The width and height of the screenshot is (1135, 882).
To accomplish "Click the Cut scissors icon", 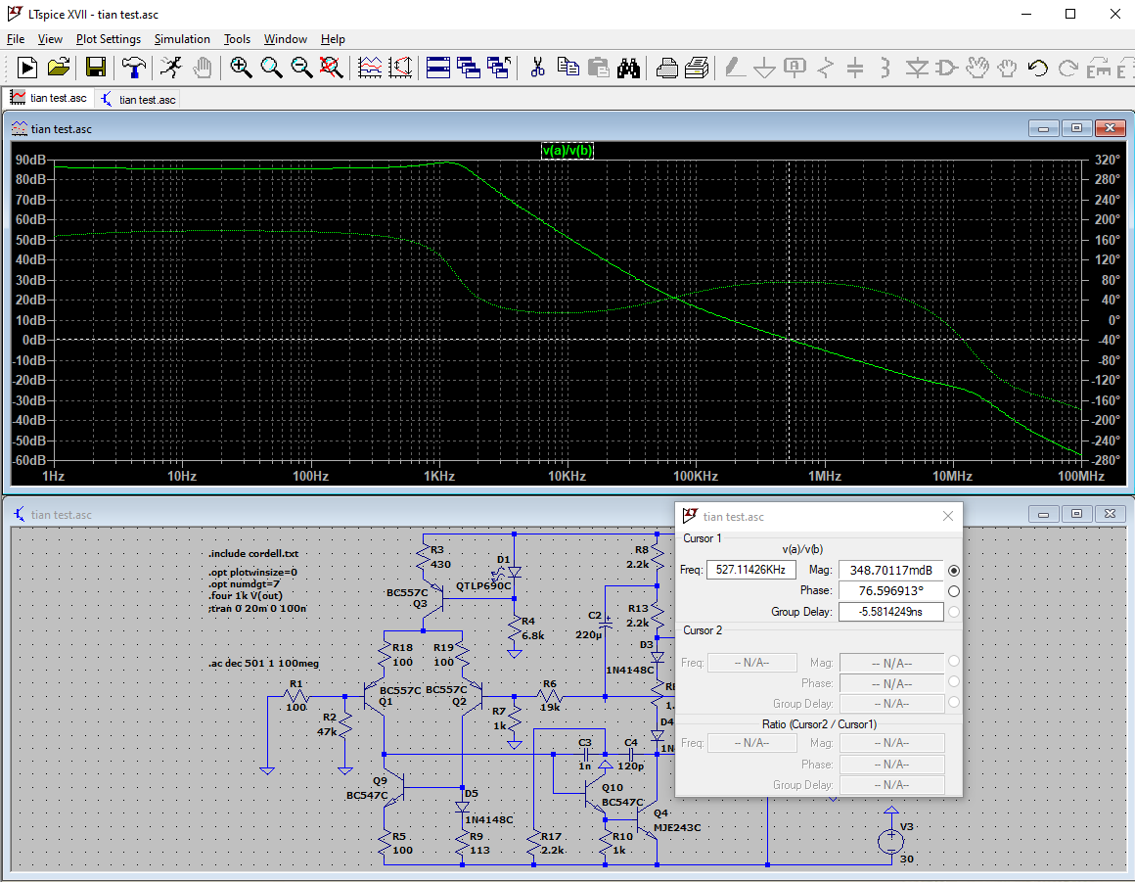I will click(537, 68).
